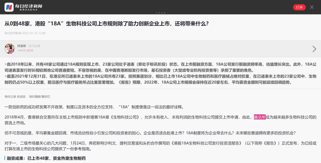
Task: Click the 每日经济新闻 banner title text
Action: pos(29,5)
